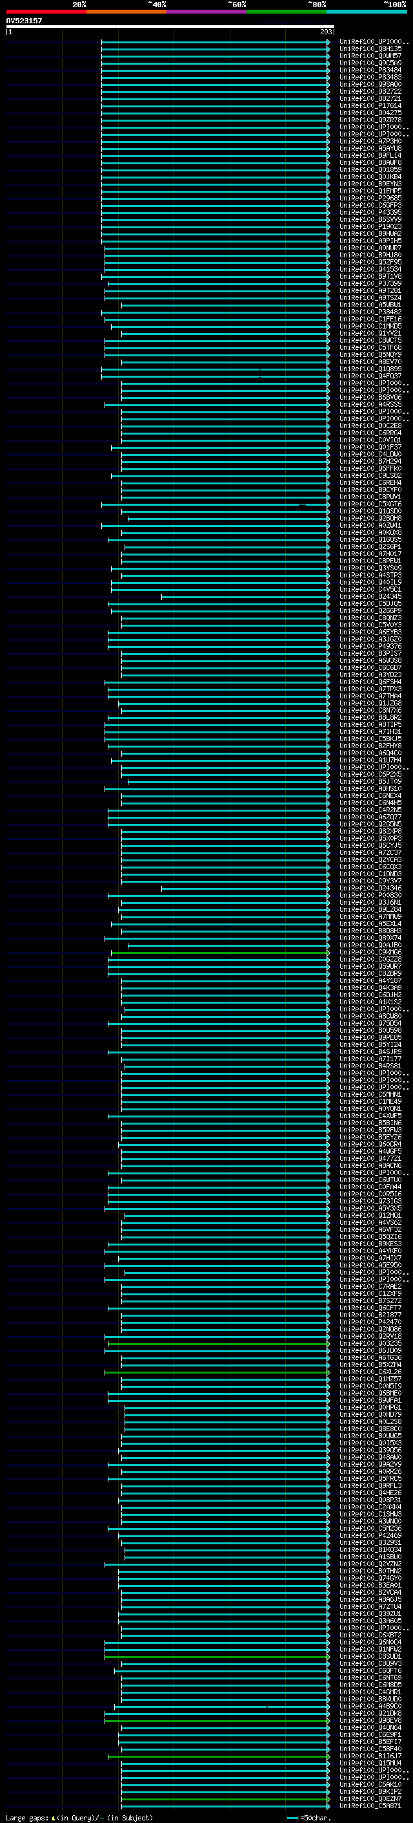
Task: Open green-bar hit UniRef100_C8SUD1
Action: click(x=370, y=1656)
